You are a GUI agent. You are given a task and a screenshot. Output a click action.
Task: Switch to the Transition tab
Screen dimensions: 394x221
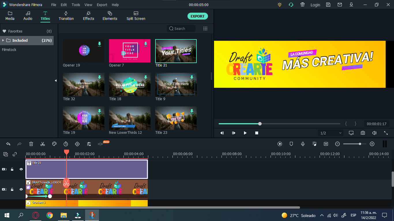click(66, 16)
